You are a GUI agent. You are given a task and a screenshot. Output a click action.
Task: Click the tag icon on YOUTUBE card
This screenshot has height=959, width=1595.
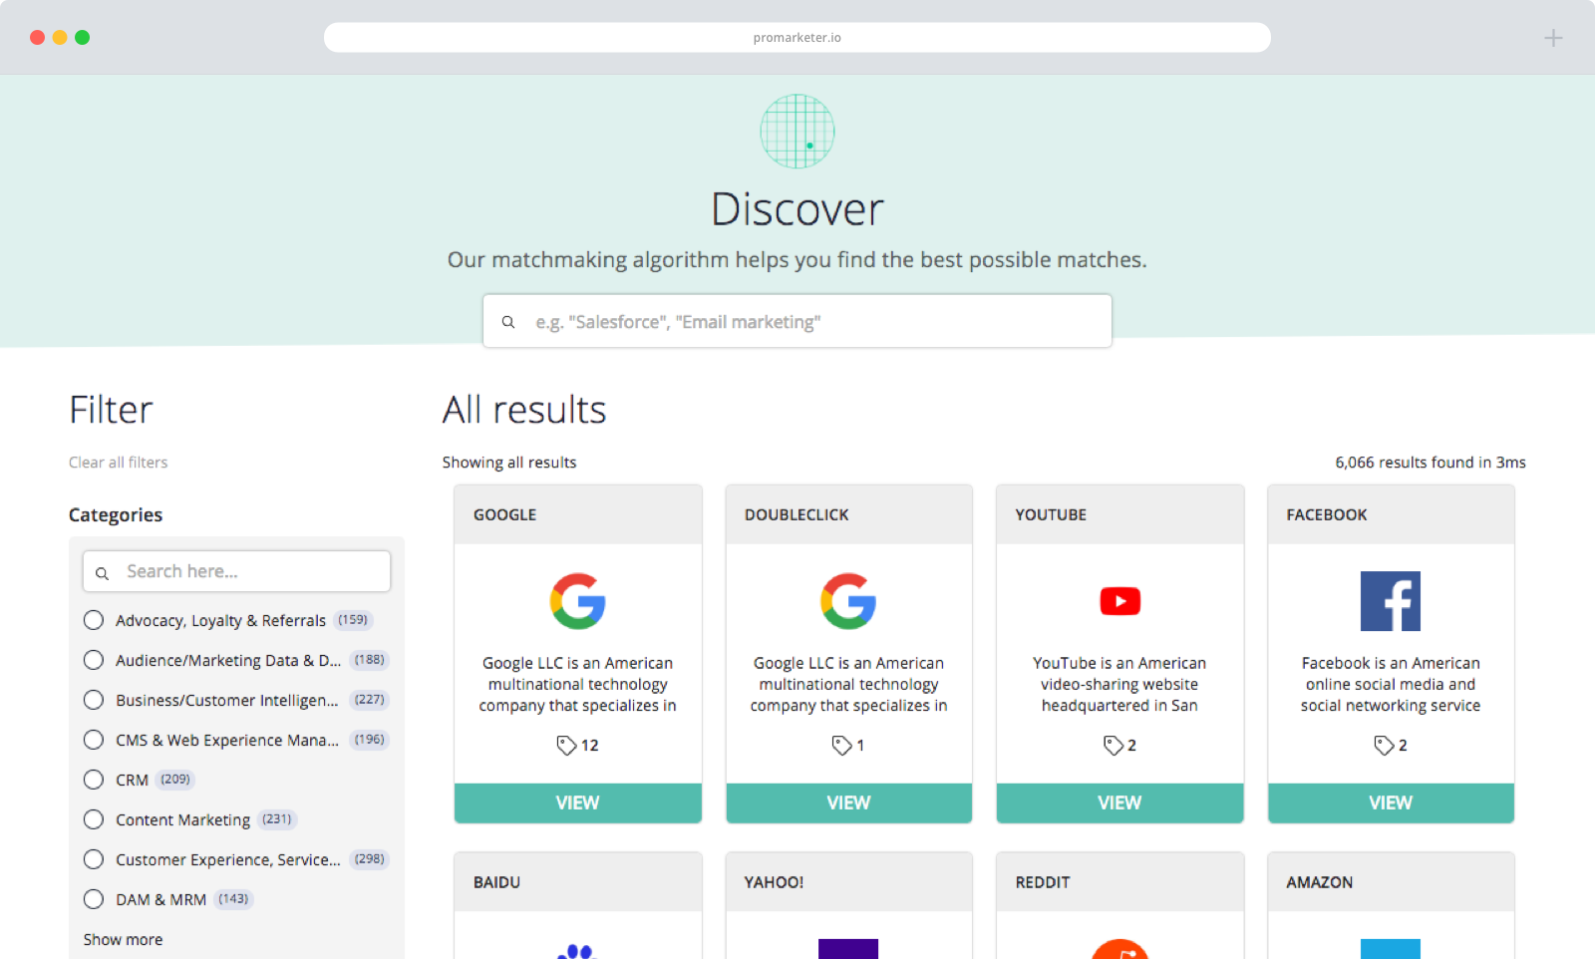pyautogui.click(x=1114, y=745)
